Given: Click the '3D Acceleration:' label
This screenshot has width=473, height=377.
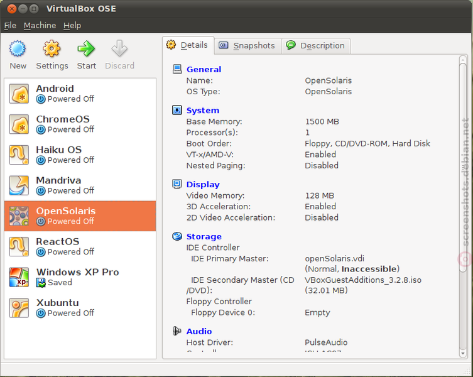Looking at the screenshot, I should coord(219,207).
